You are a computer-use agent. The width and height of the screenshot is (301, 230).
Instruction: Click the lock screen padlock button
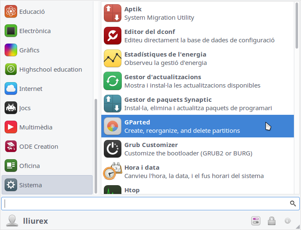click(272, 221)
